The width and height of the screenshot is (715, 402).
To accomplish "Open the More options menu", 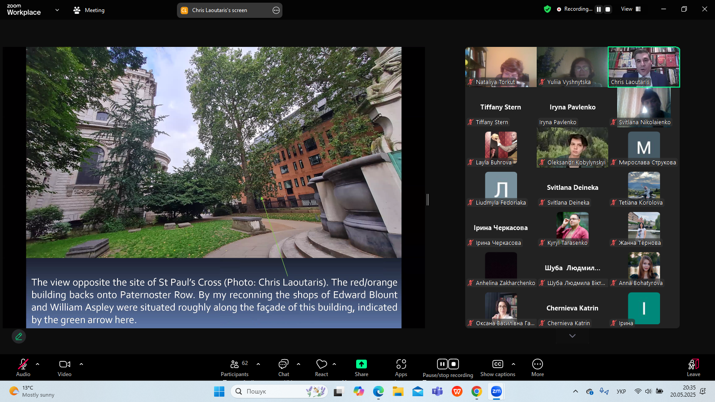I will click(x=537, y=368).
